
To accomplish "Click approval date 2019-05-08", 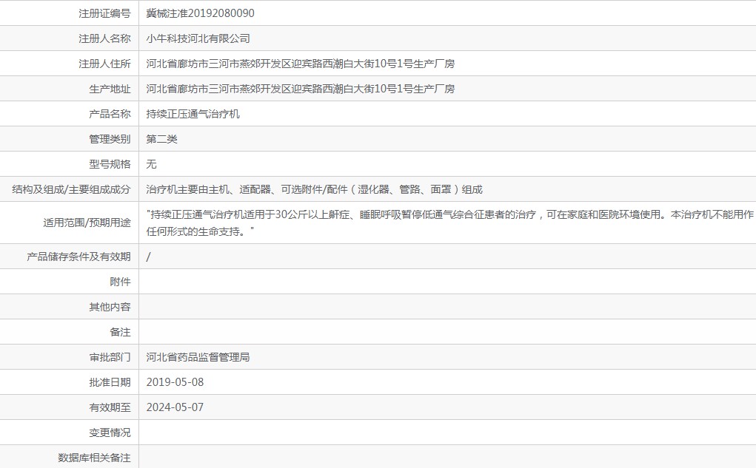I will coord(175,382).
